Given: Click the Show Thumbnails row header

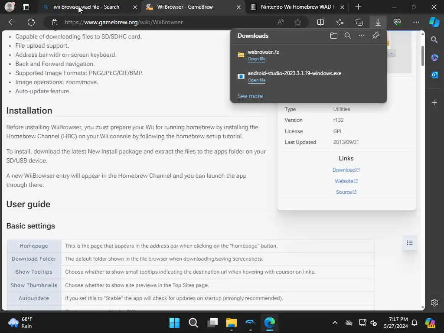Looking at the screenshot, I should coord(34,285).
